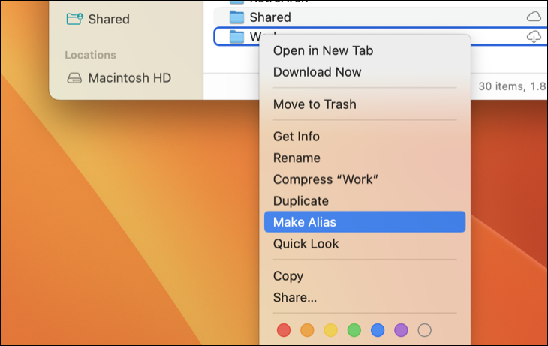548x346 pixels.
Task: Select Open in New Tab
Action: pos(323,50)
